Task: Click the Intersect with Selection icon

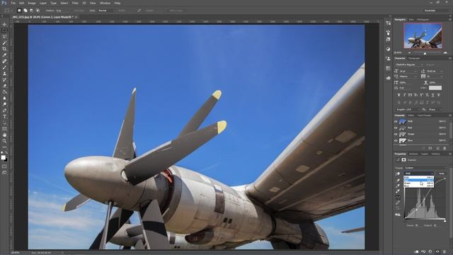Action: tap(38, 11)
